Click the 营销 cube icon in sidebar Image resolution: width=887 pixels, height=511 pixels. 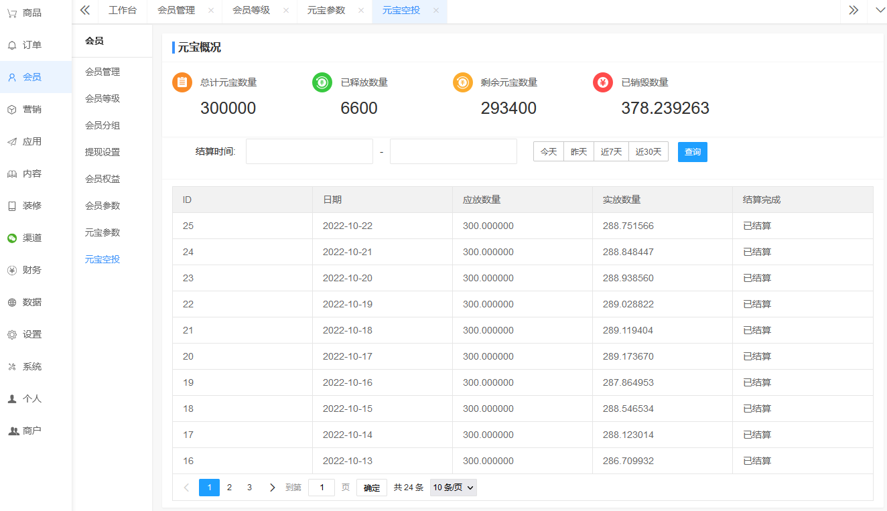click(x=12, y=109)
